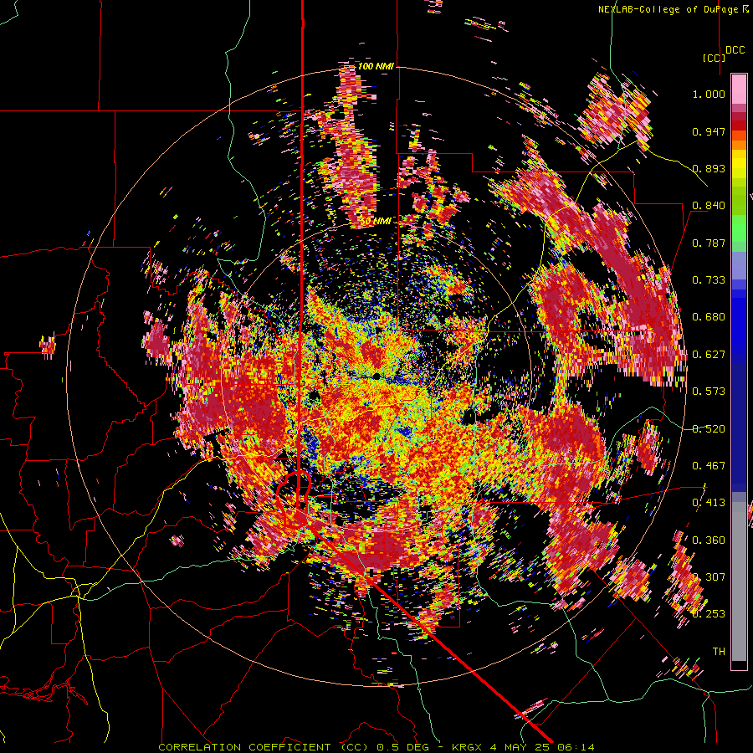The width and height of the screenshot is (753, 753).
Task: Click the 06:14 timestamp
Action: pos(576,747)
